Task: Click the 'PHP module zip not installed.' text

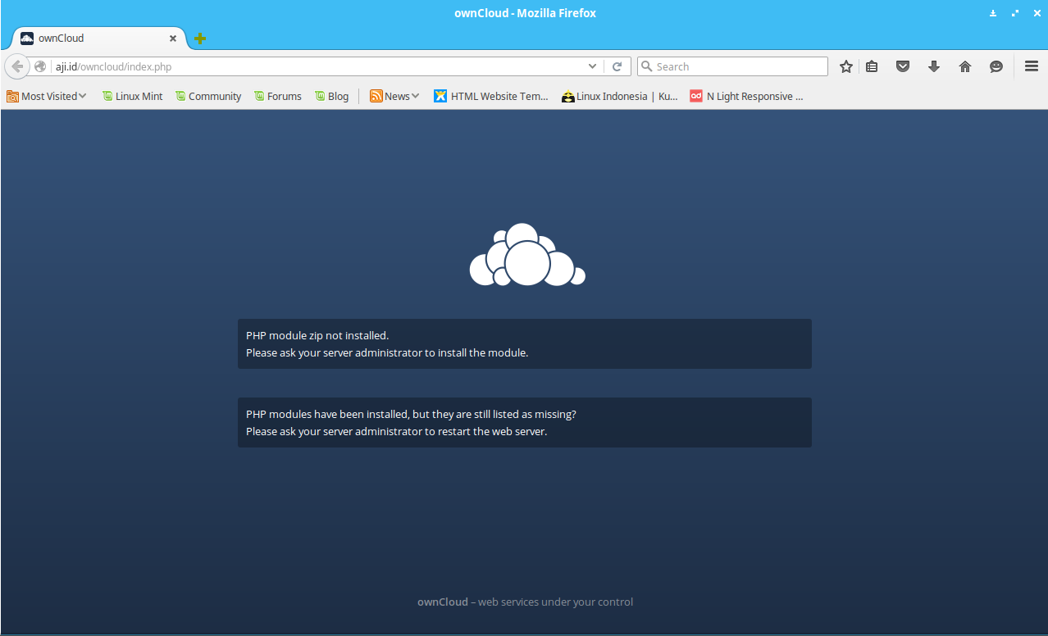Action: [x=317, y=335]
